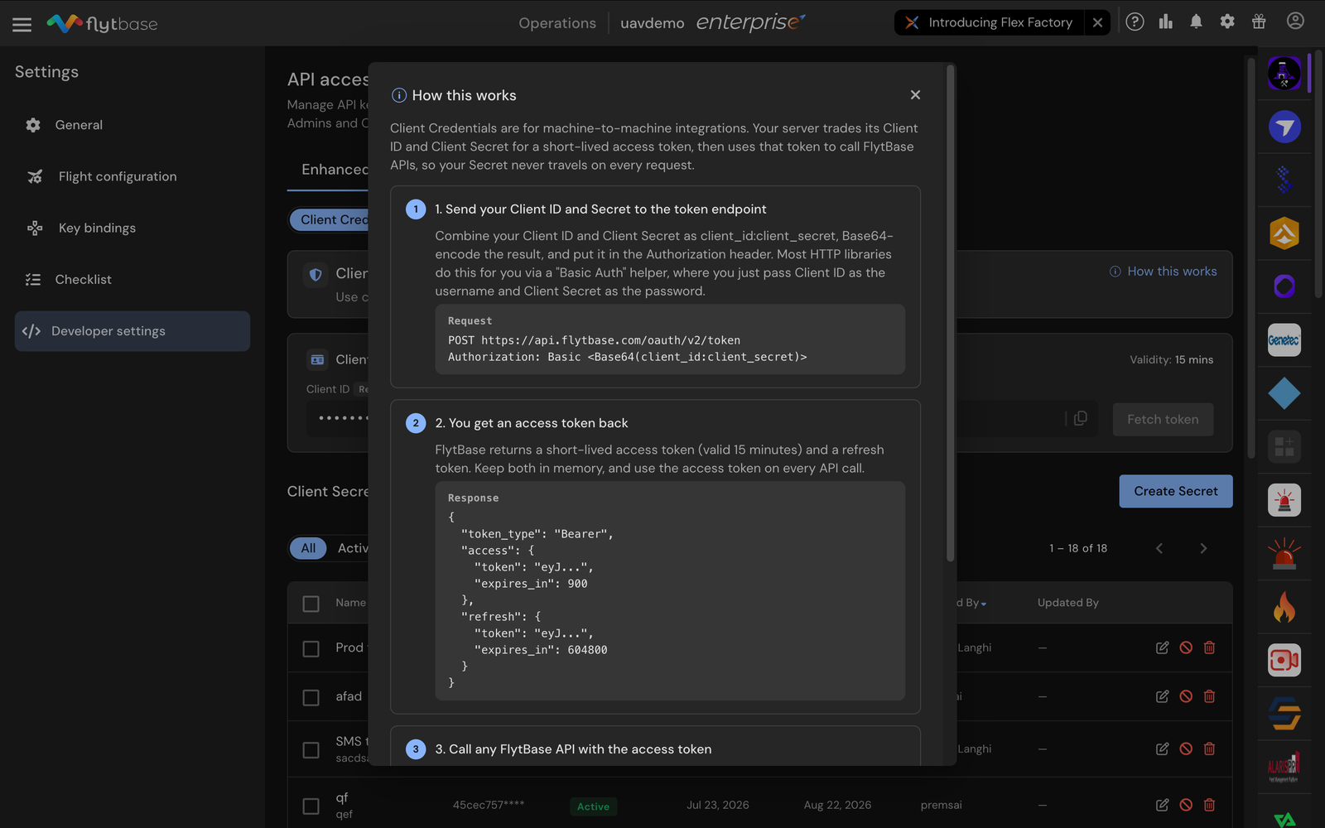1325x828 pixels.
Task: Click the How this works link
Action: pyautogui.click(x=1164, y=272)
